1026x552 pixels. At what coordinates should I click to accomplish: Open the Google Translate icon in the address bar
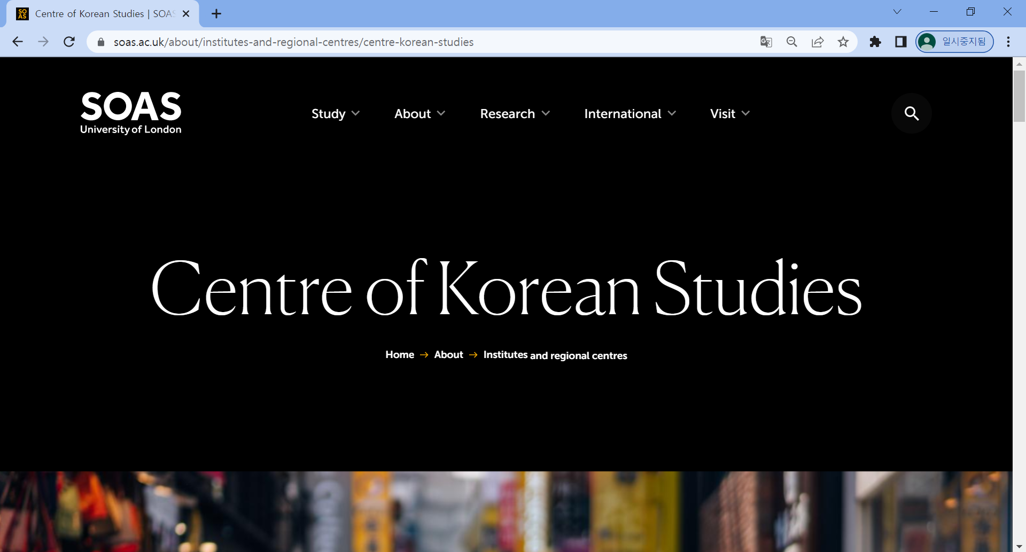point(766,42)
